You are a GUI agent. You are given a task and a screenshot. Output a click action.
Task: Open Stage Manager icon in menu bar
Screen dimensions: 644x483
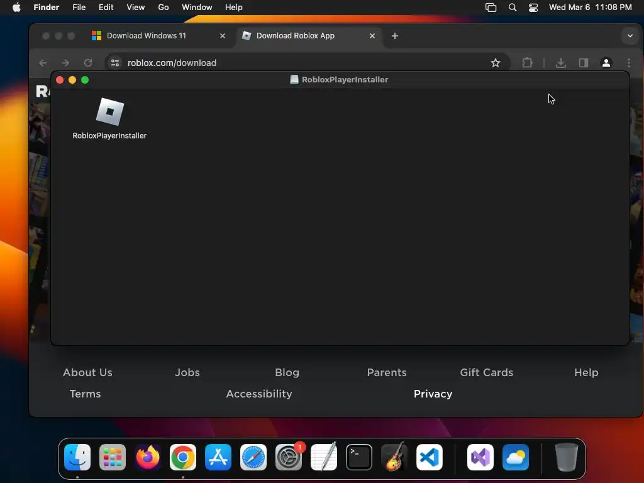[x=491, y=7]
